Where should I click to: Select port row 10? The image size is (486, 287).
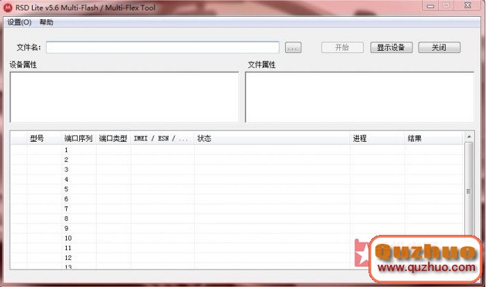[x=237, y=238]
